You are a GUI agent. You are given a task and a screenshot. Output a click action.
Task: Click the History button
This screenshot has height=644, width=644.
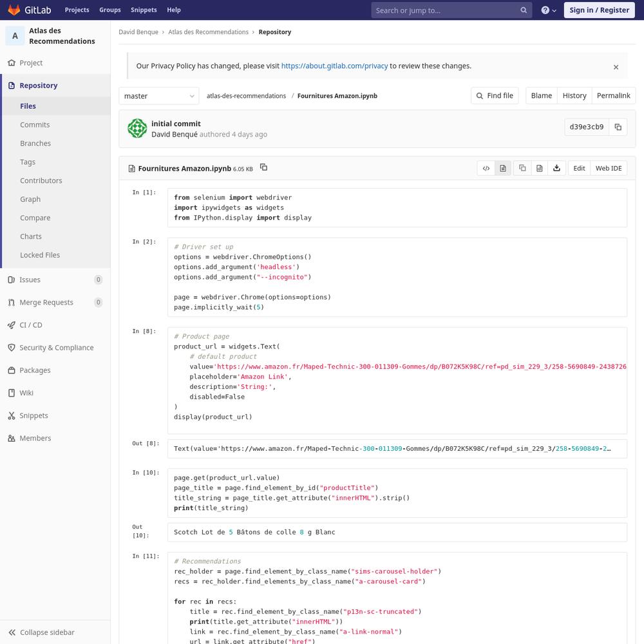tap(574, 96)
